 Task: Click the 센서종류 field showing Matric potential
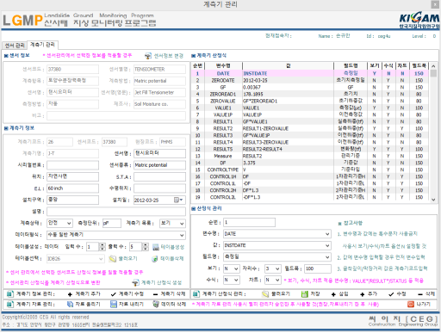(x=159, y=165)
